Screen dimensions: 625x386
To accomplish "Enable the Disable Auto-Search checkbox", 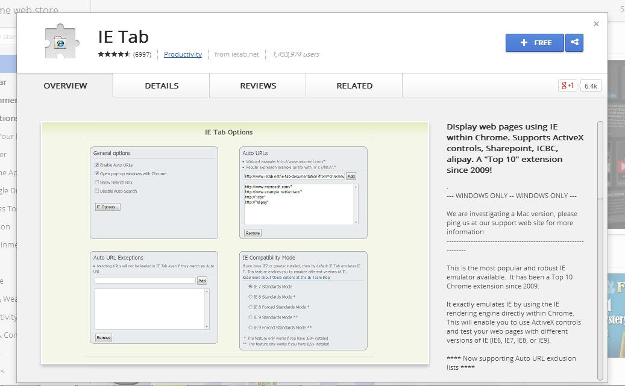I will pyautogui.click(x=96, y=191).
